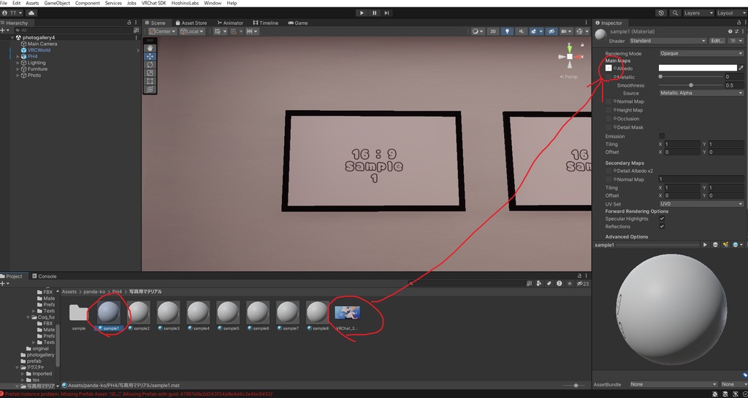
Task: Open the AssetBundle None dropdown
Action: pyautogui.click(x=673, y=384)
